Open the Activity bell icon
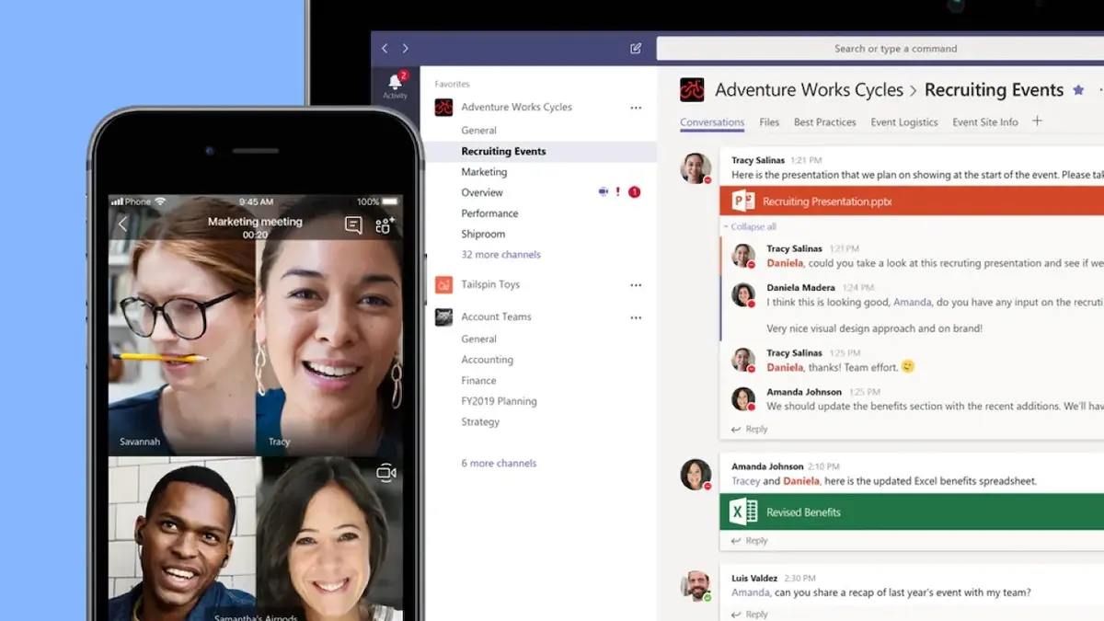 [x=396, y=82]
